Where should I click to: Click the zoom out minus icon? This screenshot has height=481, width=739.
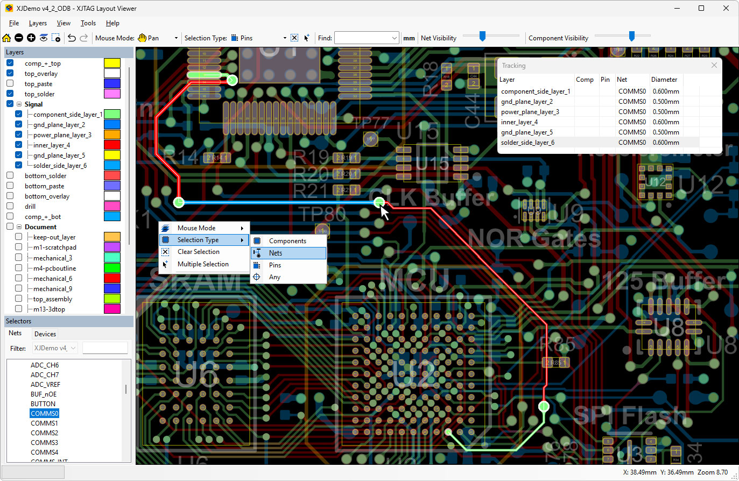coord(19,38)
